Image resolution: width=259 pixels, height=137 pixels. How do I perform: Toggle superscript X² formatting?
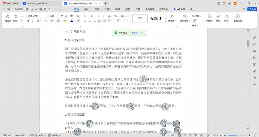[51, 21]
